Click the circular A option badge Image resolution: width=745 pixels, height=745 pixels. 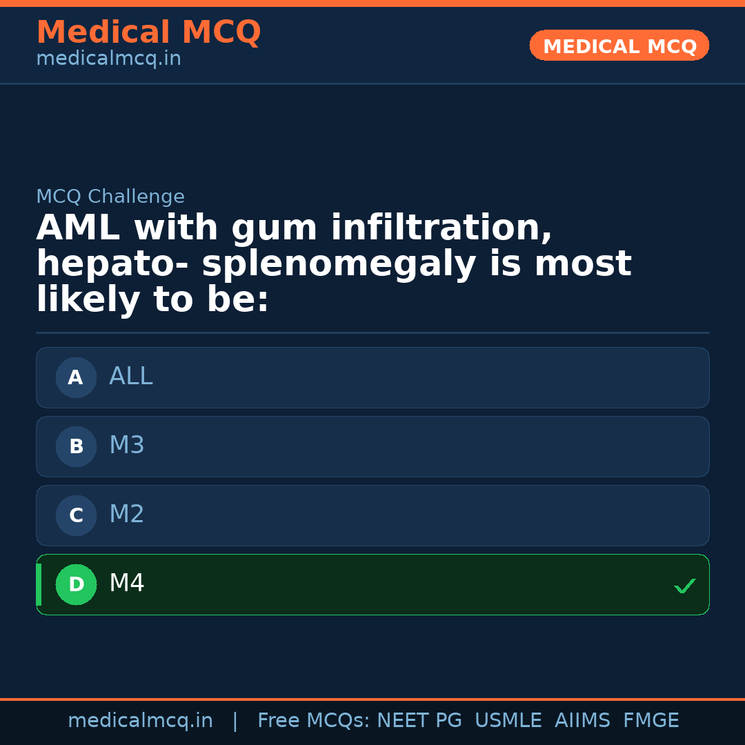pos(76,377)
